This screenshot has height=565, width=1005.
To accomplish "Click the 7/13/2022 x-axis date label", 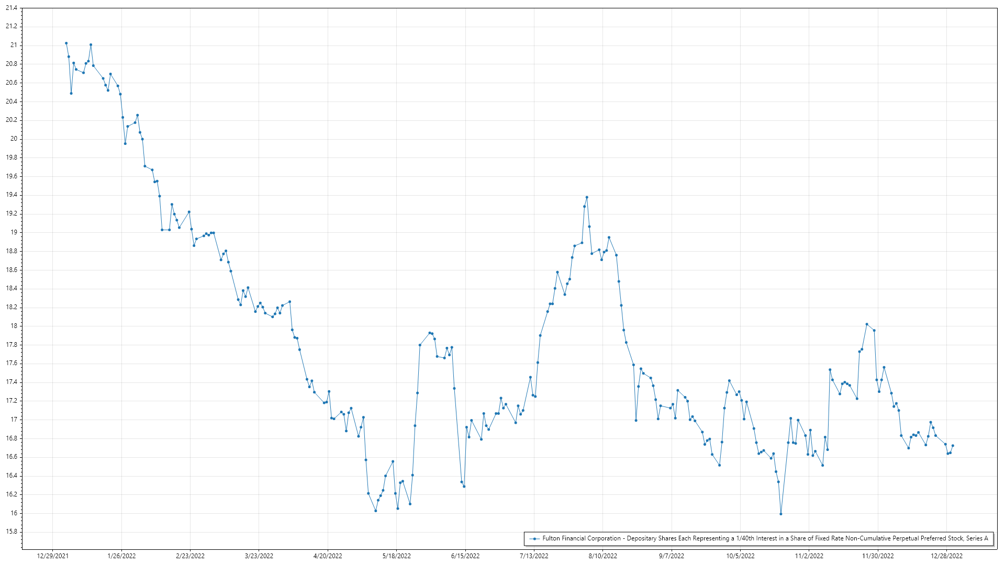I will [534, 556].
